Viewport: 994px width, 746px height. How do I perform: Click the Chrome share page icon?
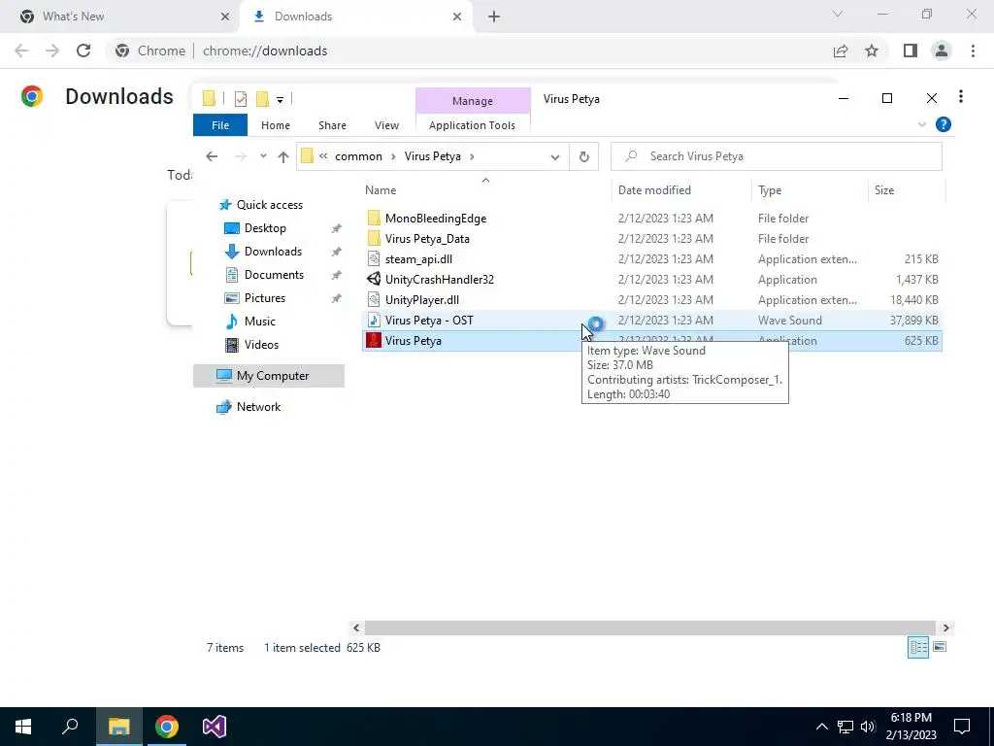(841, 51)
